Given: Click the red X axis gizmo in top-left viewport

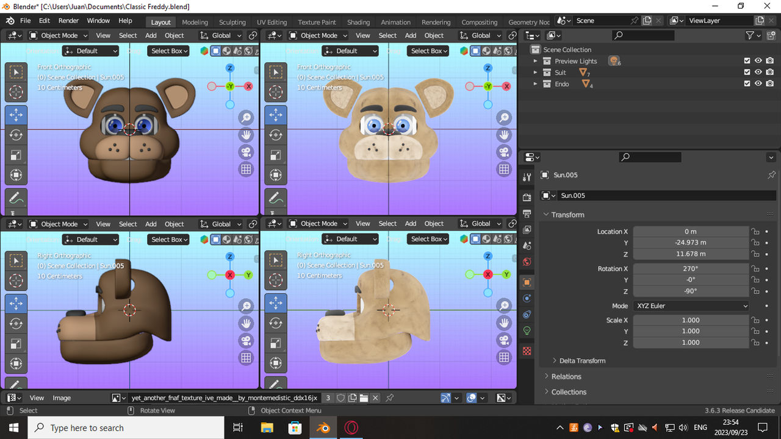Looking at the screenshot, I should click(x=248, y=87).
